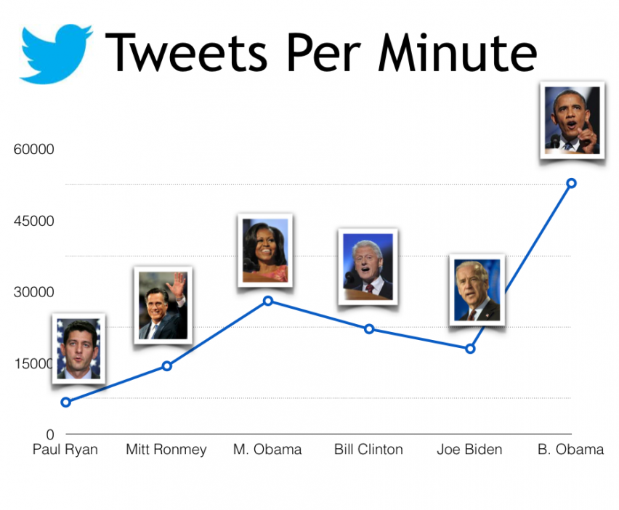Click the 30000 y-axis label
Viewport: 619px width, 510px height.
[34, 292]
